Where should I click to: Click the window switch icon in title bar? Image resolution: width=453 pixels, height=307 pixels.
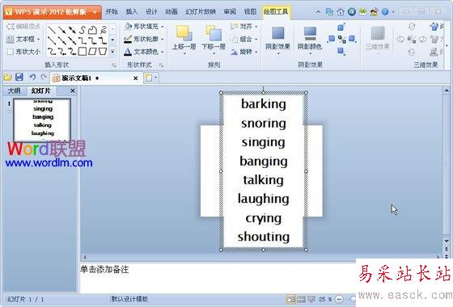[329, 12]
